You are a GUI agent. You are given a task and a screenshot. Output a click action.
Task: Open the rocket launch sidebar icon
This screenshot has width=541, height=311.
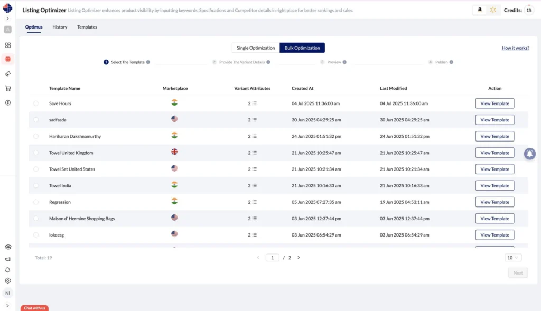[7, 74]
